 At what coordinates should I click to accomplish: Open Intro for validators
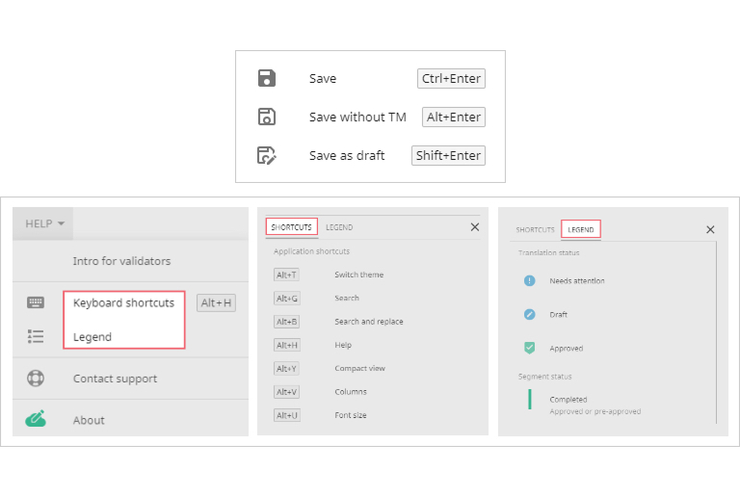[x=121, y=261]
